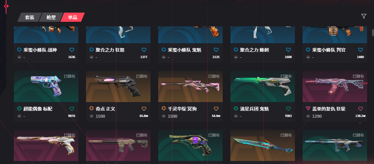Expand chevron under 奇点 正义 price
The height and width of the screenshot is (164, 374).
tap(91, 116)
